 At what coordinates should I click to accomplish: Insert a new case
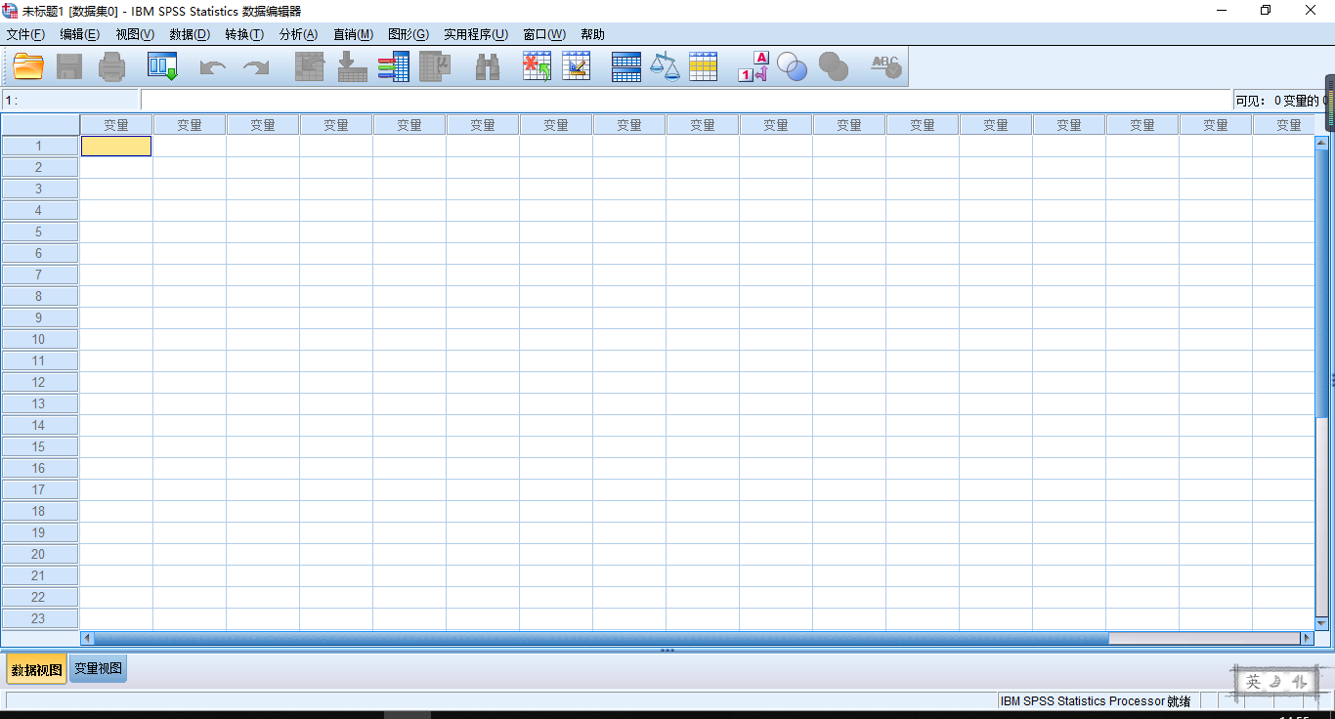coord(536,65)
